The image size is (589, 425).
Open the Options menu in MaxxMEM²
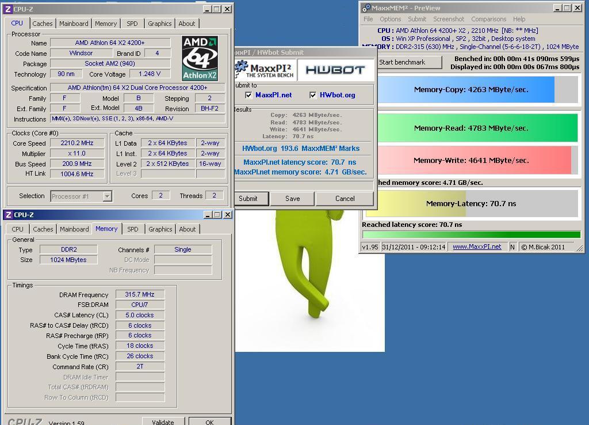(391, 19)
